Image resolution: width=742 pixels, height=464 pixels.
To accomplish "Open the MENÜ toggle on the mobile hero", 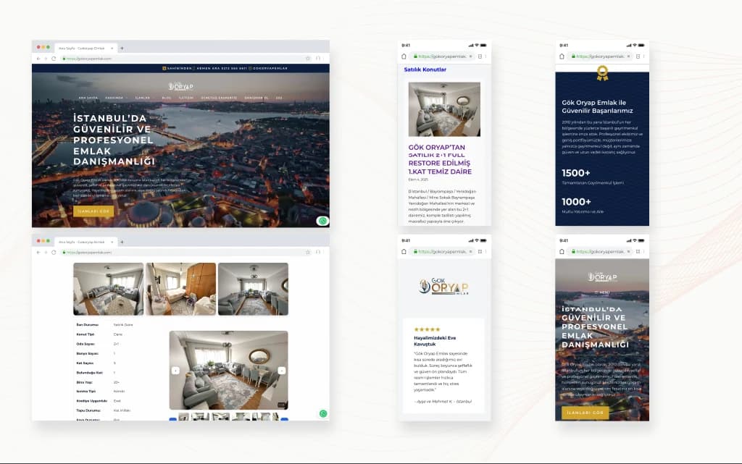I will point(602,292).
